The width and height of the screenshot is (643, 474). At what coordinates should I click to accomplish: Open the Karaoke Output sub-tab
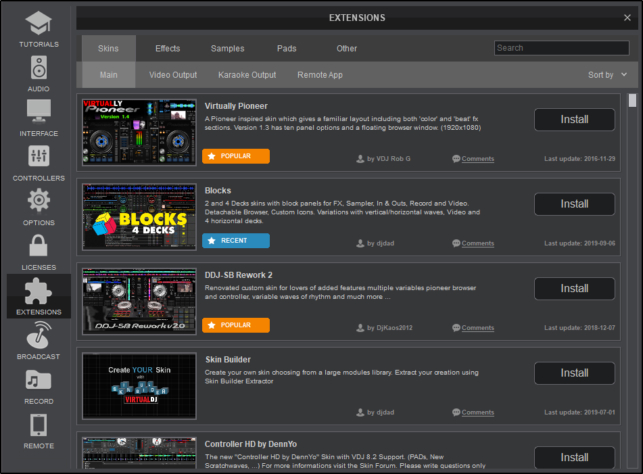coord(247,75)
